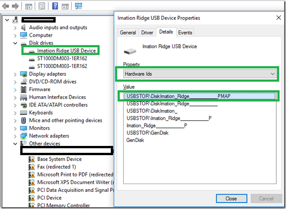Expand the Firmware category
The height and width of the screenshot is (209, 286).
(x=15, y=90)
